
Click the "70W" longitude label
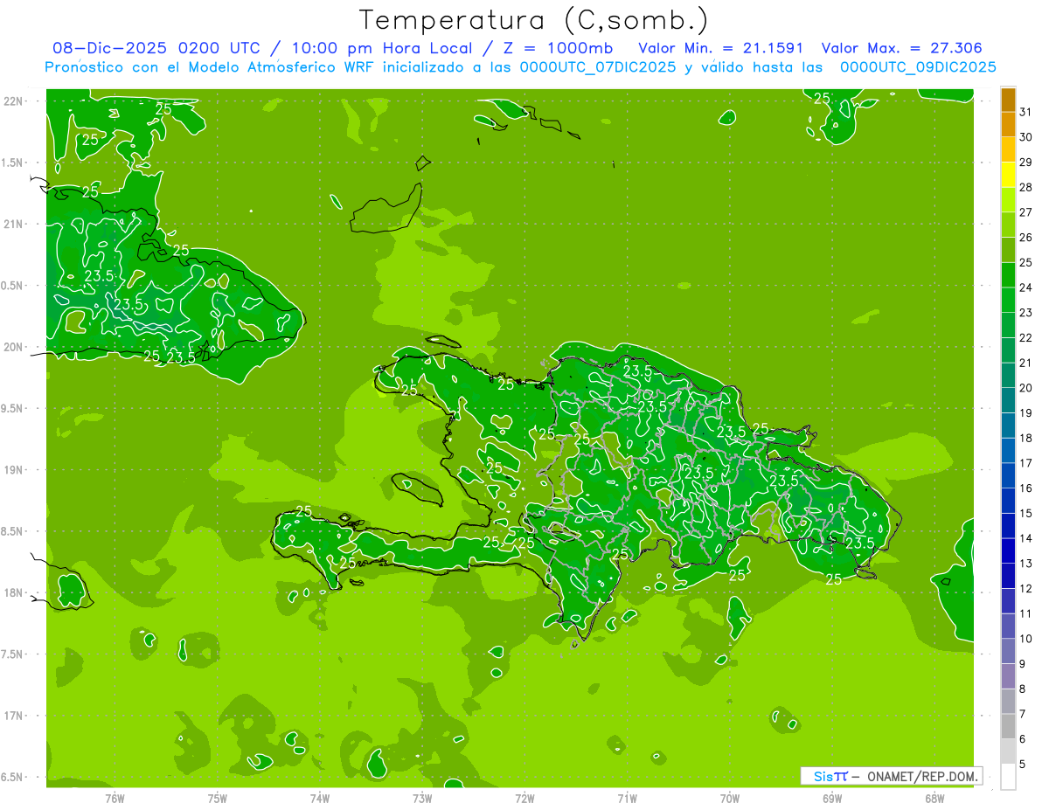click(730, 799)
